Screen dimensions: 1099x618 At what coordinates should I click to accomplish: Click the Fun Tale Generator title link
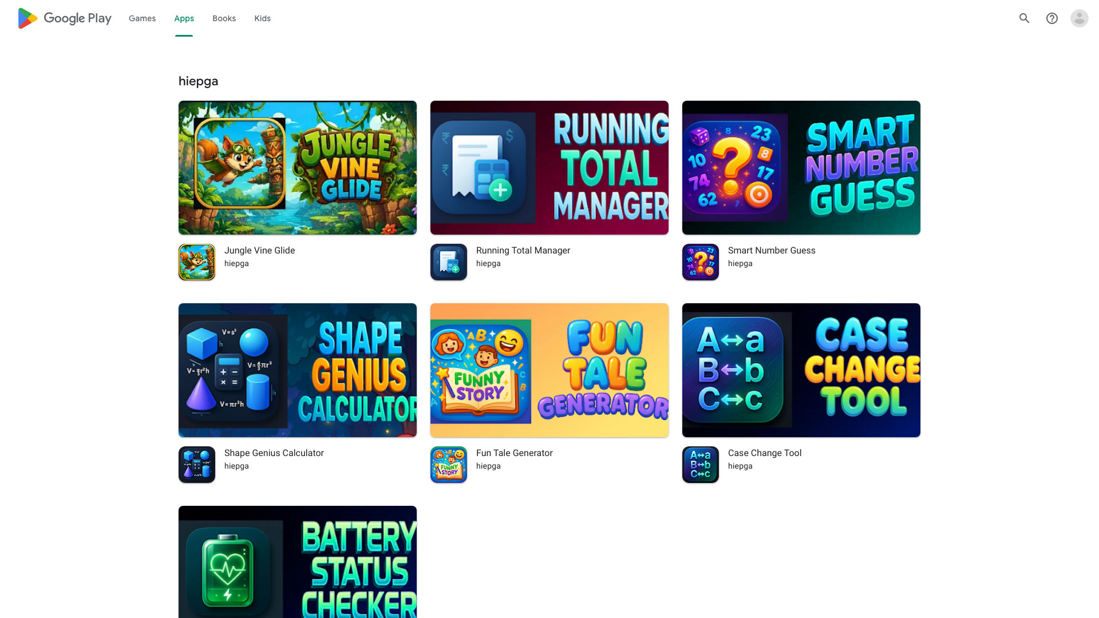click(515, 453)
